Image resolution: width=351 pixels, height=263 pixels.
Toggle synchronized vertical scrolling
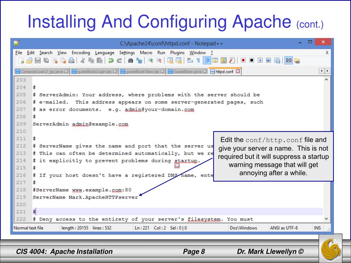170,60
